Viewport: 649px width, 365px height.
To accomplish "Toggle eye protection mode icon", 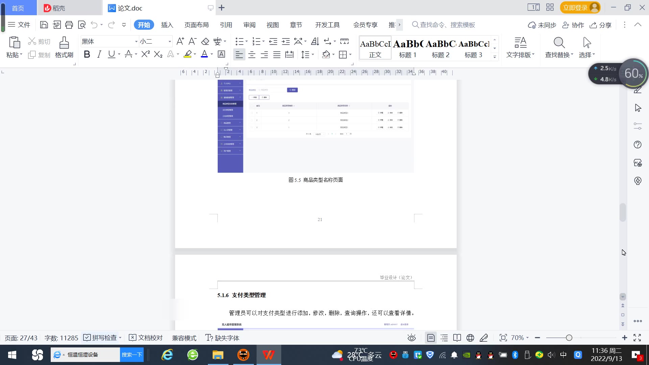I will click(411, 338).
